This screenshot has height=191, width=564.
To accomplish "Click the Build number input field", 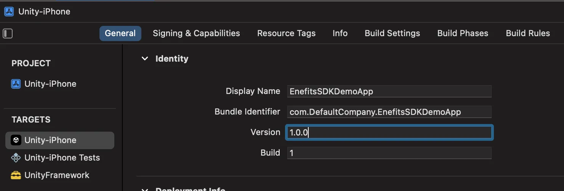I will pyautogui.click(x=389, y=153).
